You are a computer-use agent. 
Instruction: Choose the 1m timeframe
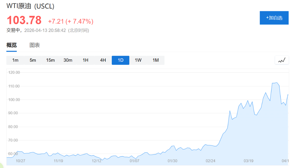click(x=15, y=60)
